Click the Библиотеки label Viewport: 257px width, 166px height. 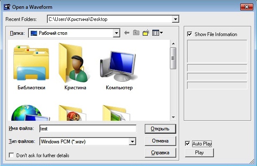tap(31, 88)
